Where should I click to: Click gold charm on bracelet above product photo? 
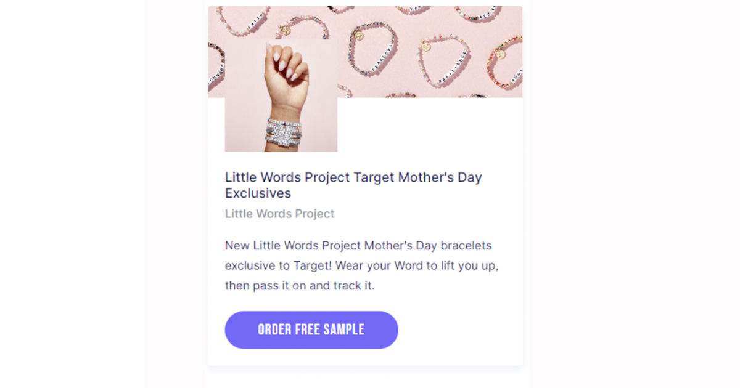(x=285, y=30)
